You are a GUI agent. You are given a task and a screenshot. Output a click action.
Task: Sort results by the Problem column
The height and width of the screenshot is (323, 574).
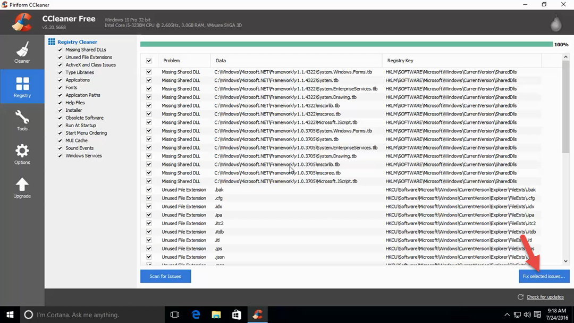[x=184, y=61]
